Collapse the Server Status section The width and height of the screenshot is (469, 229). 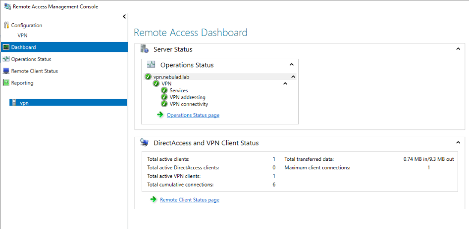(458, 49)
